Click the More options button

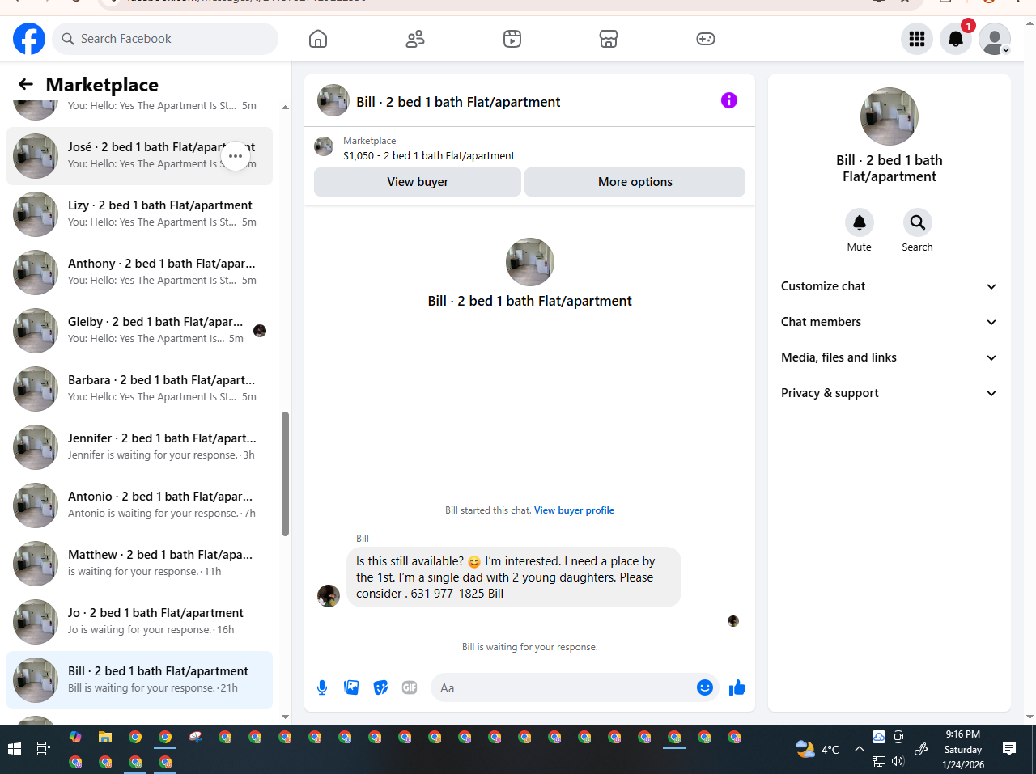(x=635, y=182)
